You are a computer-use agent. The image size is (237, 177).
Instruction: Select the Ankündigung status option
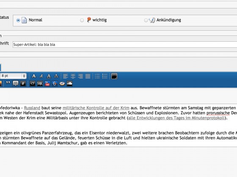coord(146,20)
